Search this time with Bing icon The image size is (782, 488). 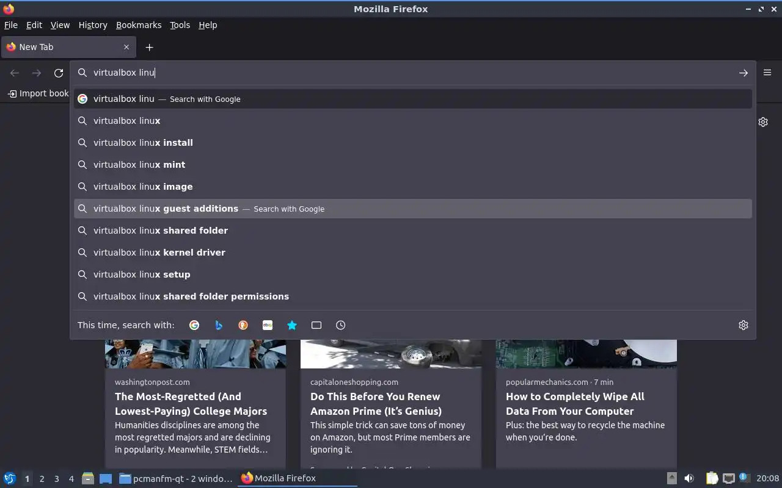pos(219,325)
